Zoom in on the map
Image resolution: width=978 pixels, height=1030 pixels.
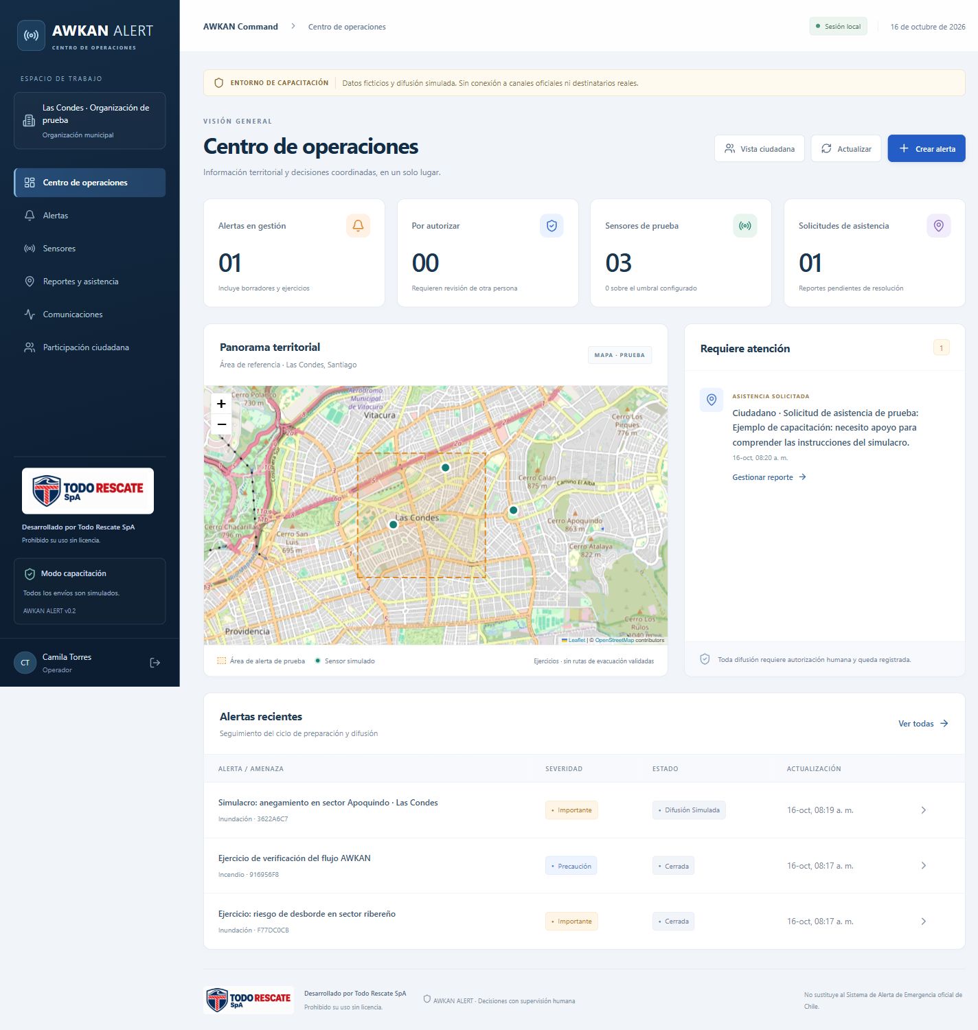pos(221,404)
